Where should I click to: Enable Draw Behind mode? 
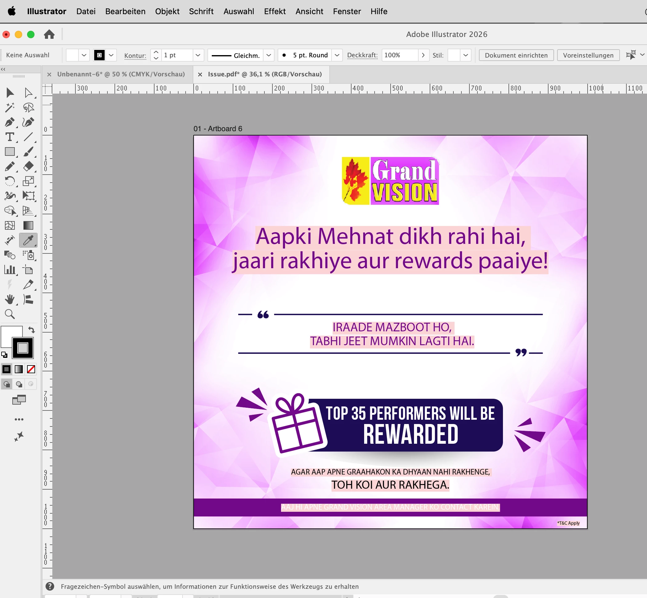19,384
